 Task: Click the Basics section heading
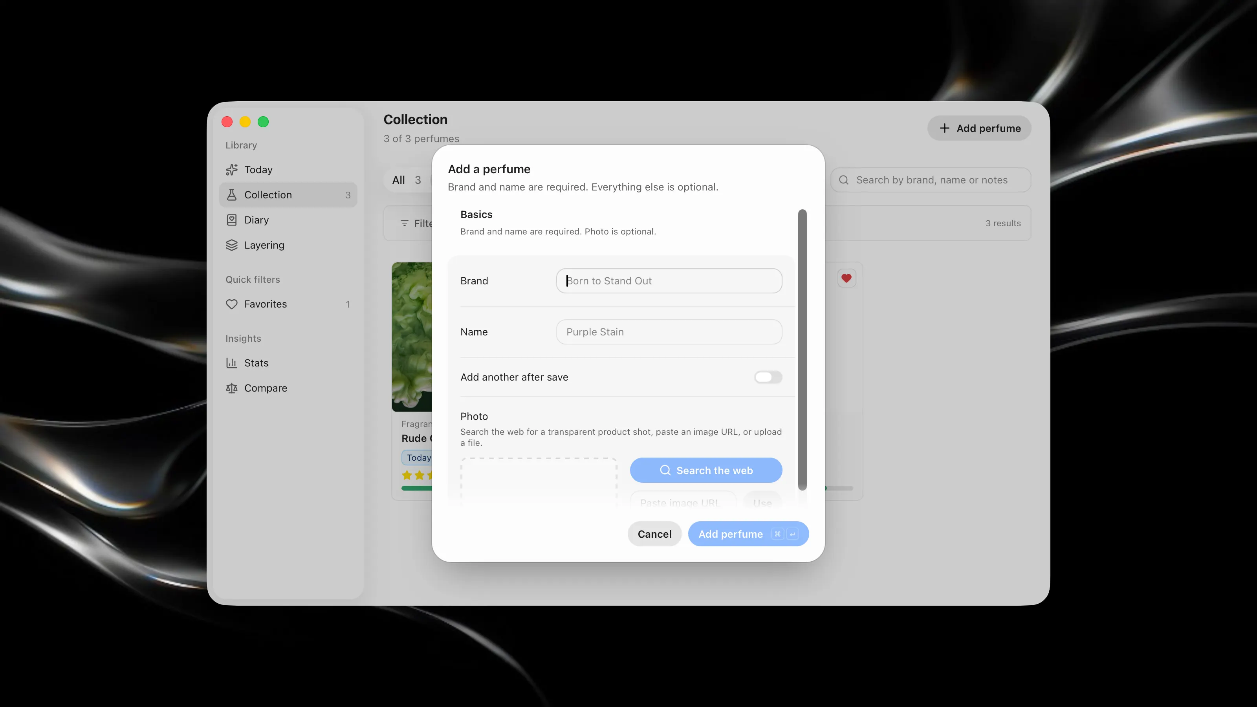[x=476, y=215]
